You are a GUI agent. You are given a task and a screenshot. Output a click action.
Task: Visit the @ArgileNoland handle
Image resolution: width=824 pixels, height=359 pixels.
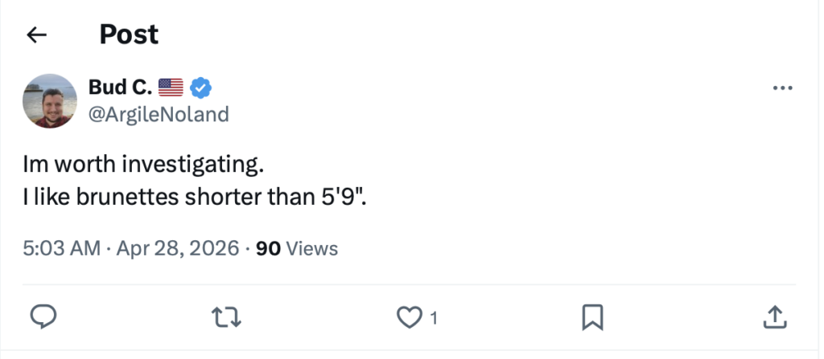tap(159, 115)
